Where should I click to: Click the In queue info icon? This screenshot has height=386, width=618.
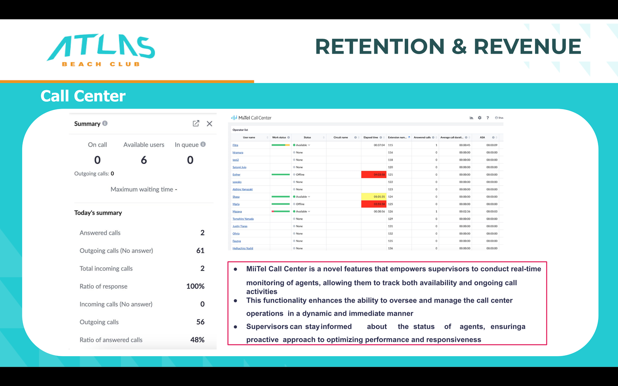click(203, 144)
